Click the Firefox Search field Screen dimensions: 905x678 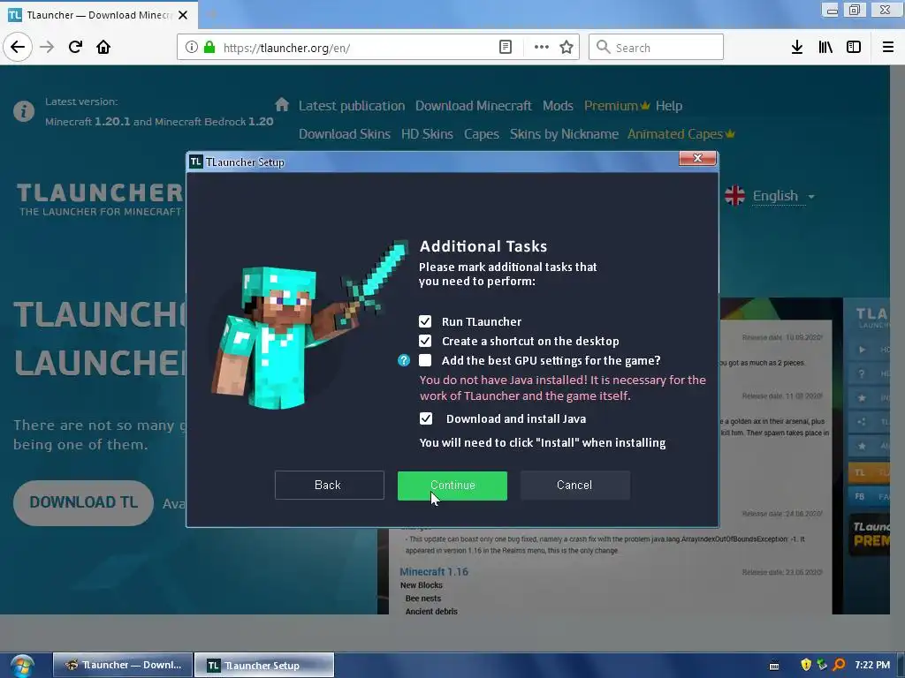tap(656, 48)
